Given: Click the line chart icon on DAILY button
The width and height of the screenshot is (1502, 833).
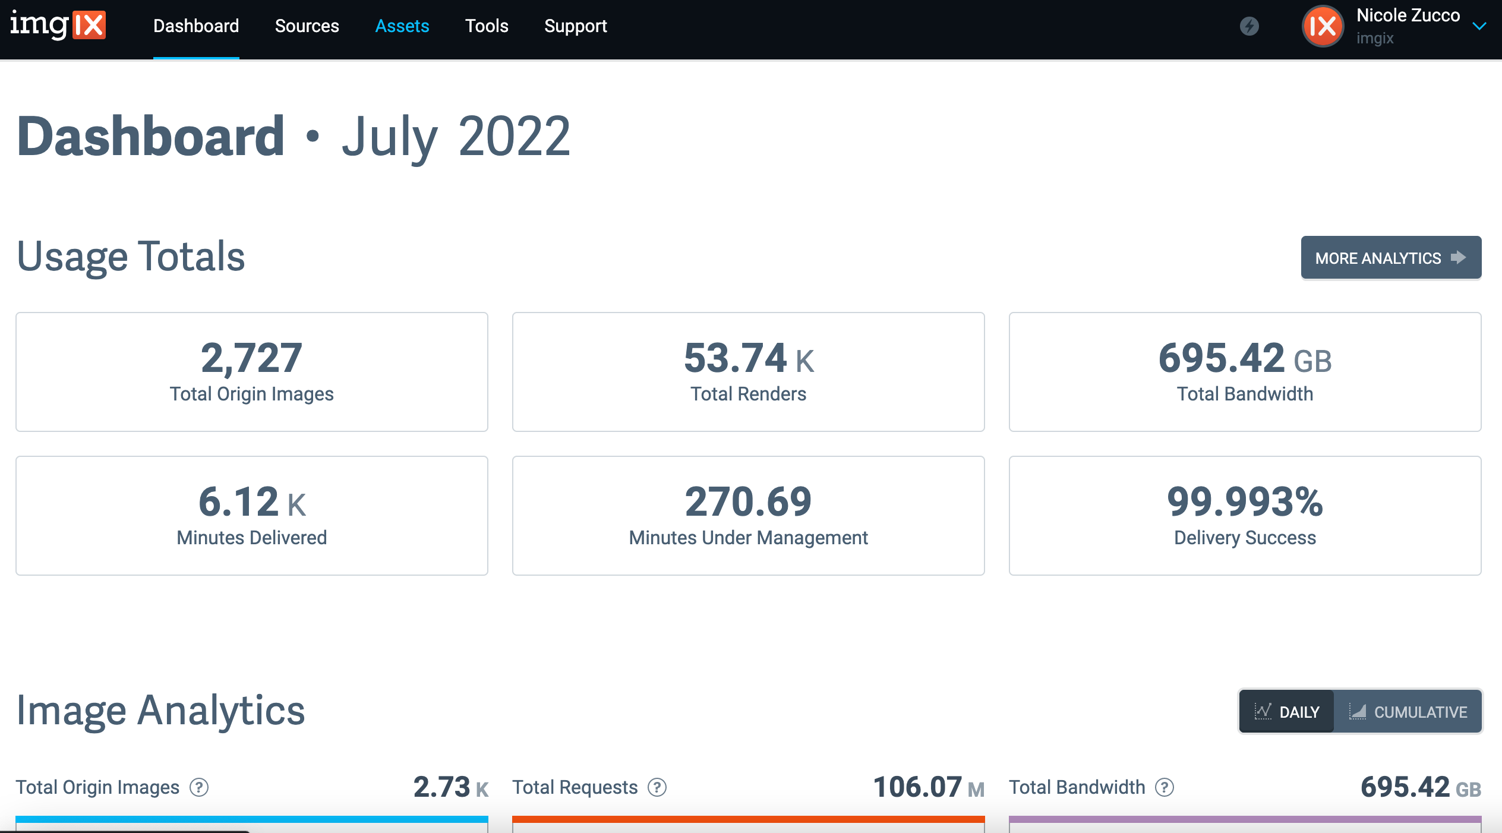Looking at the screenshot, I should tap(1264, 711).
